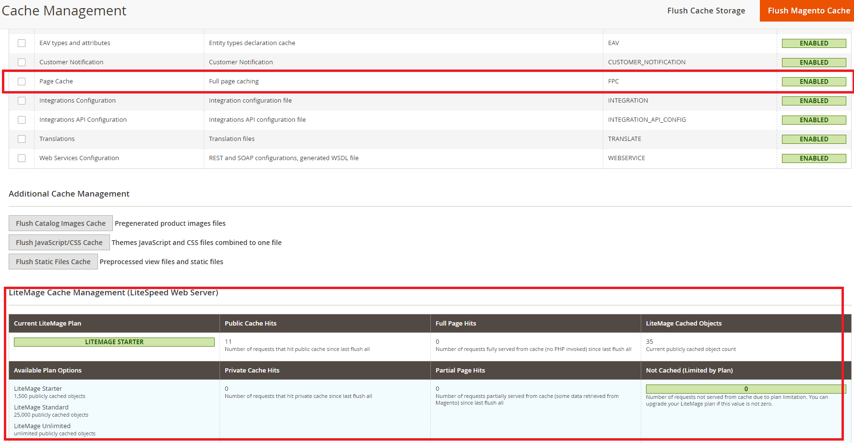Click the LiteMage Standard plan option
Screen dimensions: 854x443
click(41, 408)
